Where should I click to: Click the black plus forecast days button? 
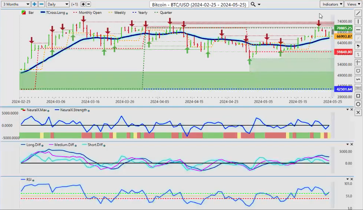click(x=83, y=4)
